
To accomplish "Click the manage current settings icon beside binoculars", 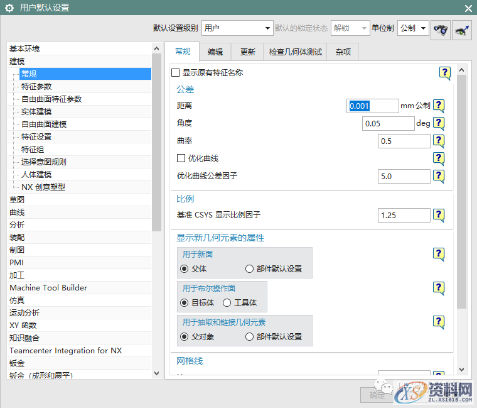I will pos(462,30).
